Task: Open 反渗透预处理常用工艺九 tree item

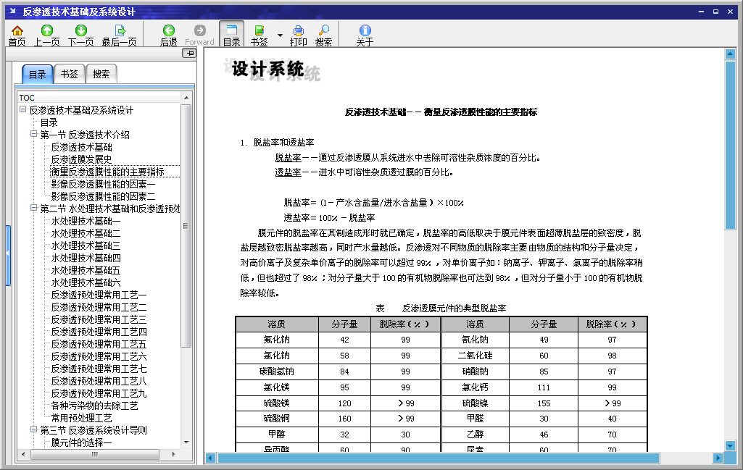Action: tap(99, 393)
